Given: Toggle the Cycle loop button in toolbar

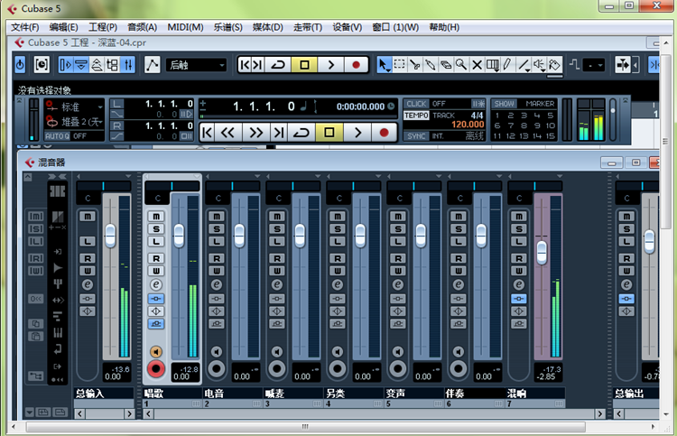Looking at the screenshot, I should [278, 65].
